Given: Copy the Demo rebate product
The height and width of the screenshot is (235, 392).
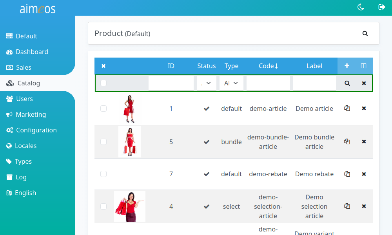Looking at the screenshot, I should click(347, 174).
